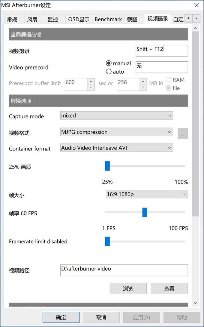
Task: Click the 100 FPS slider maximum label
Action: 178,228
